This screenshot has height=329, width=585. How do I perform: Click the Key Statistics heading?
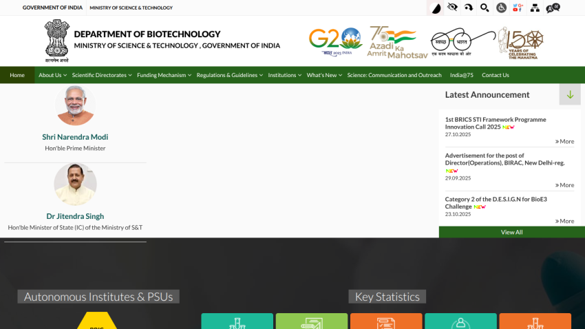click(x=387, y=297)
